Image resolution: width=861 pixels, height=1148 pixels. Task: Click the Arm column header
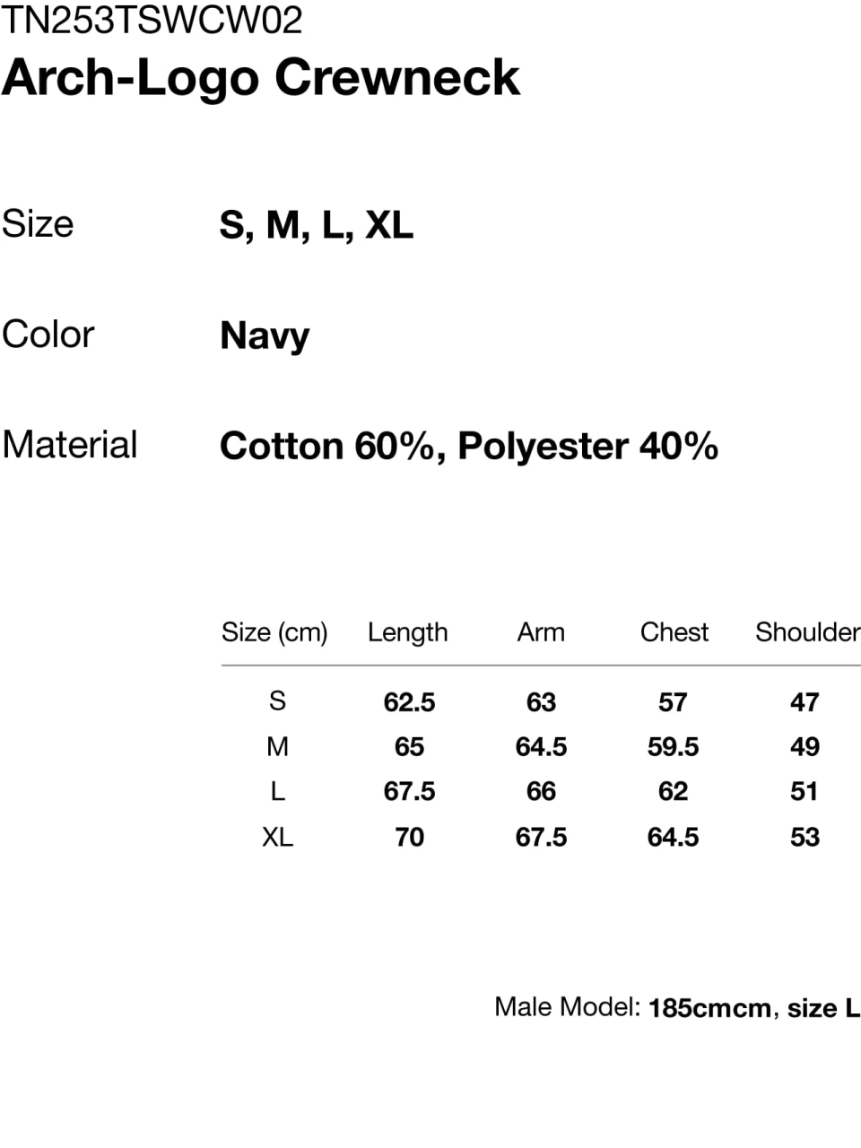[x=541, y=632]
